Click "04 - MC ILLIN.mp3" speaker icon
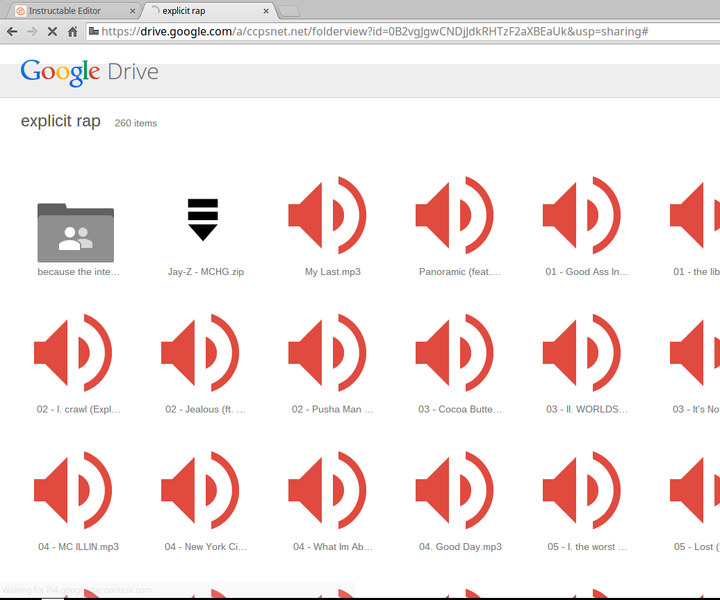The height and width of the screenshot is (600, 720). pyautogui.click(x=73, y=490)
